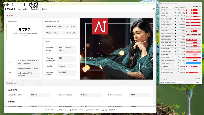Select the Results tab in Procyon
Viewport: 204px width, 115px height.
coord(35,9)
